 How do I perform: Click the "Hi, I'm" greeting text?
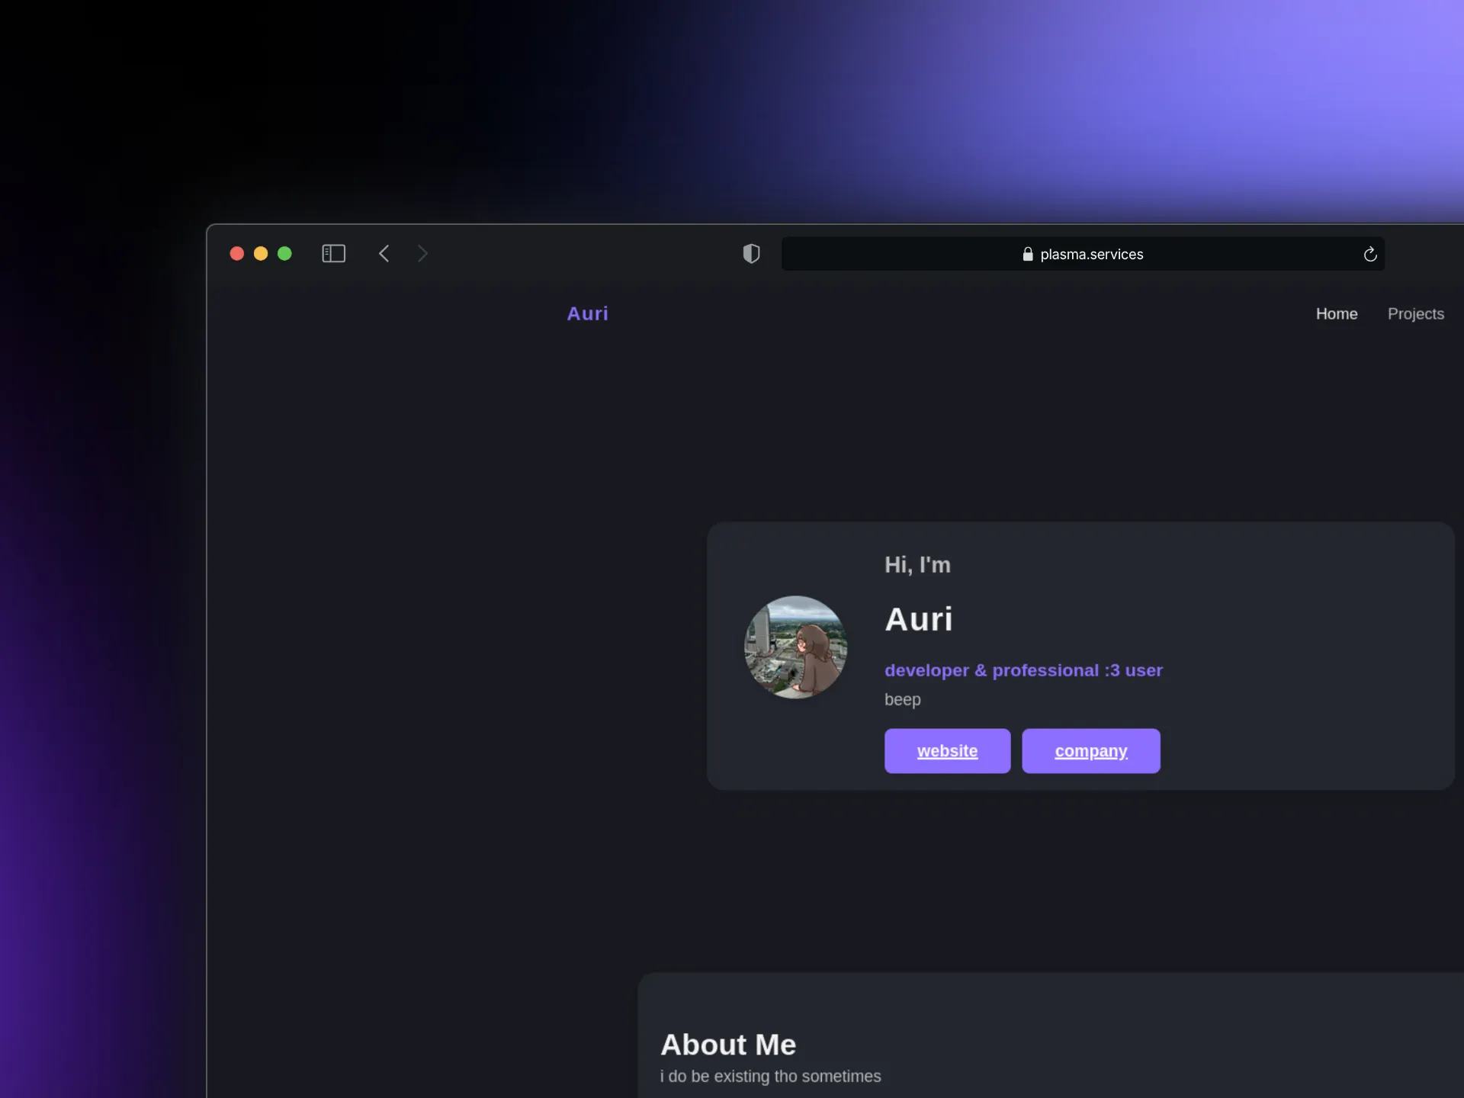click(917, 564)
